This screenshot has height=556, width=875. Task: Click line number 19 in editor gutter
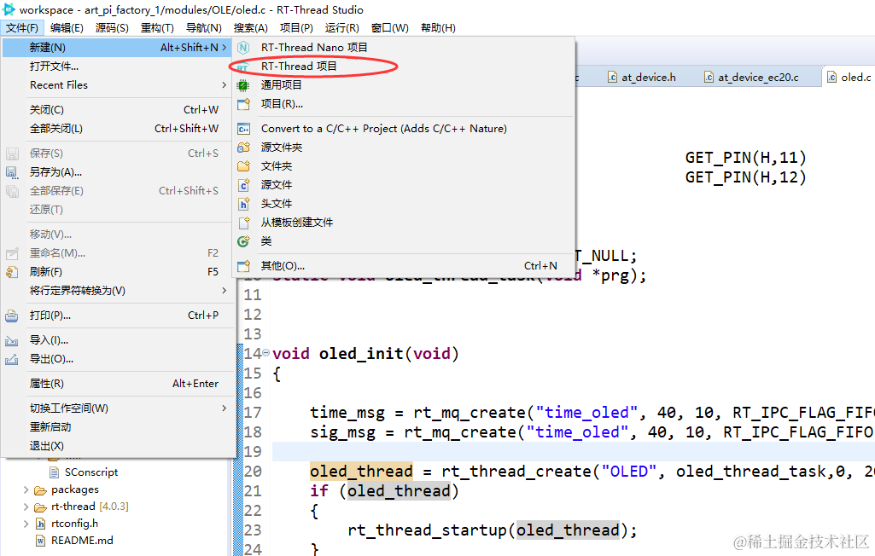click(x=253, y=452)
